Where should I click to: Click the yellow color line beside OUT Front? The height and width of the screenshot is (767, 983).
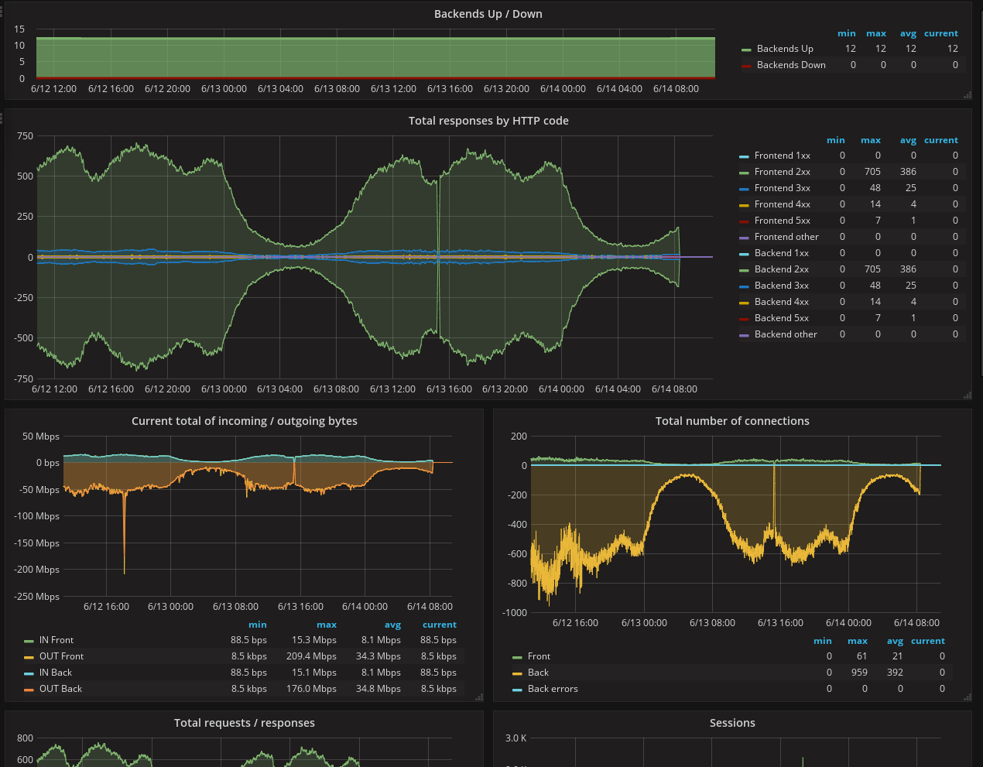29,657
